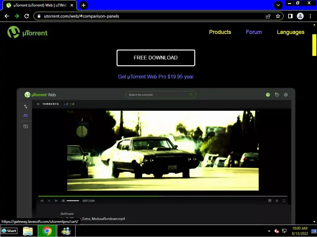Click the FREE DOWNLOAD button

tap(156, 58)
